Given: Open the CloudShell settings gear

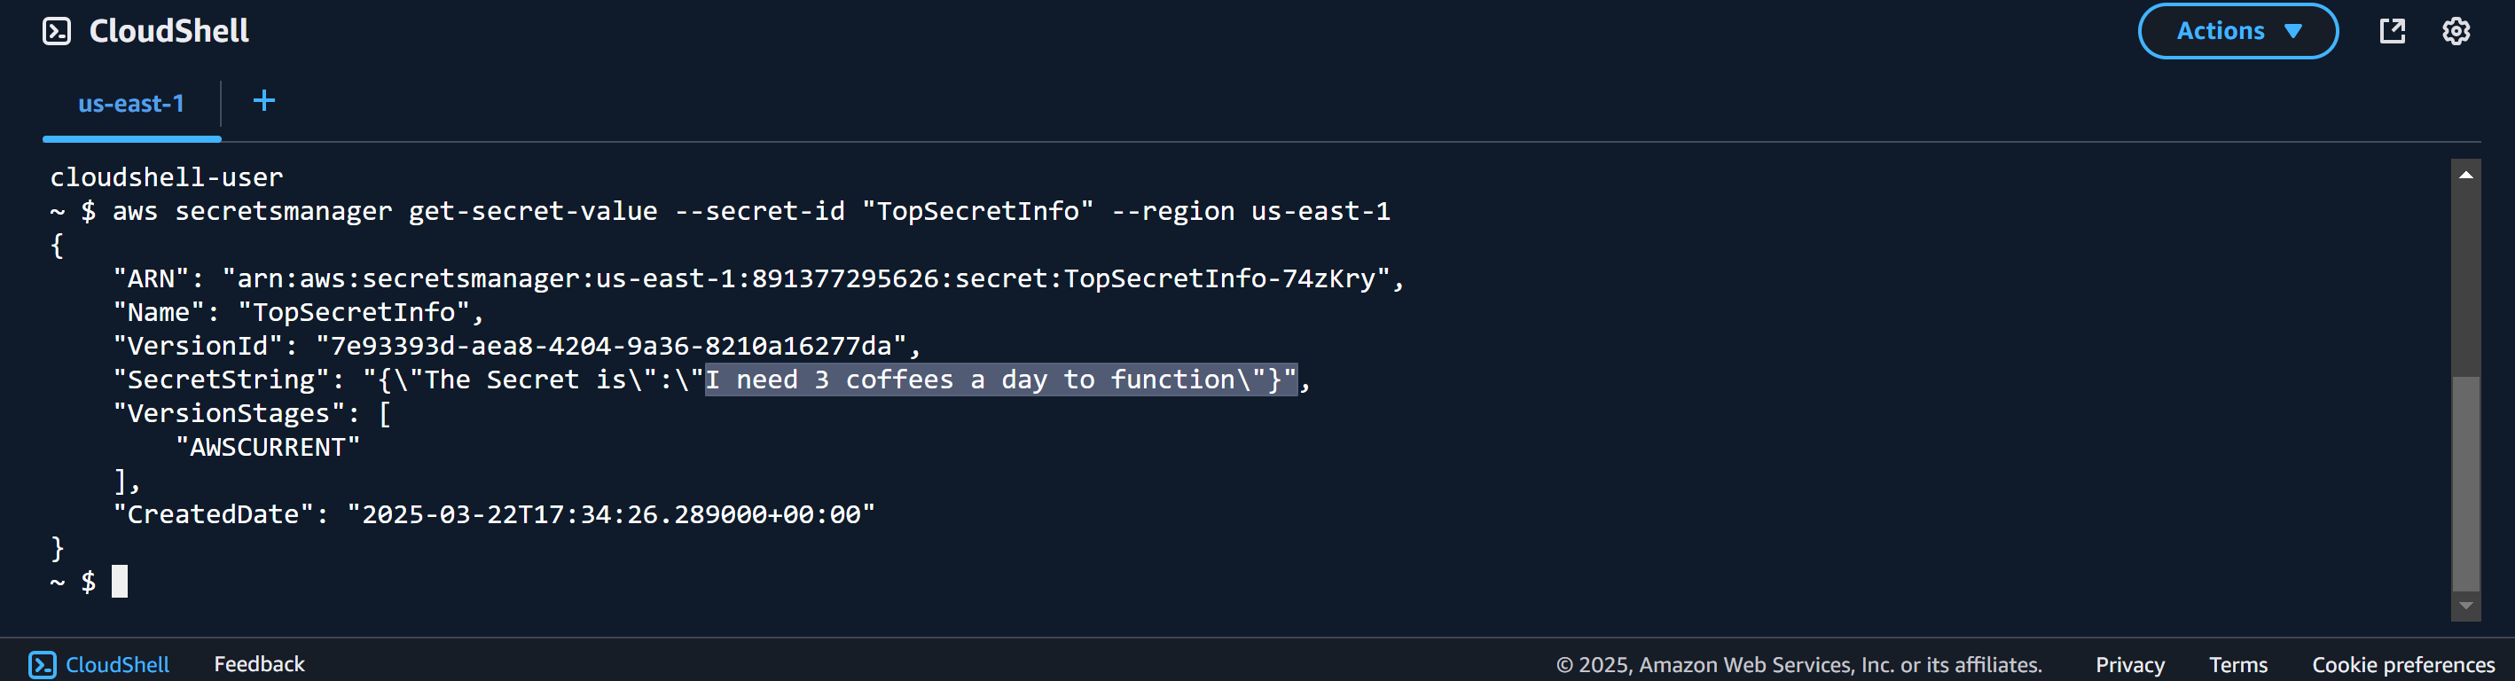Looking at the screenshot, I should coord(2456,31).
